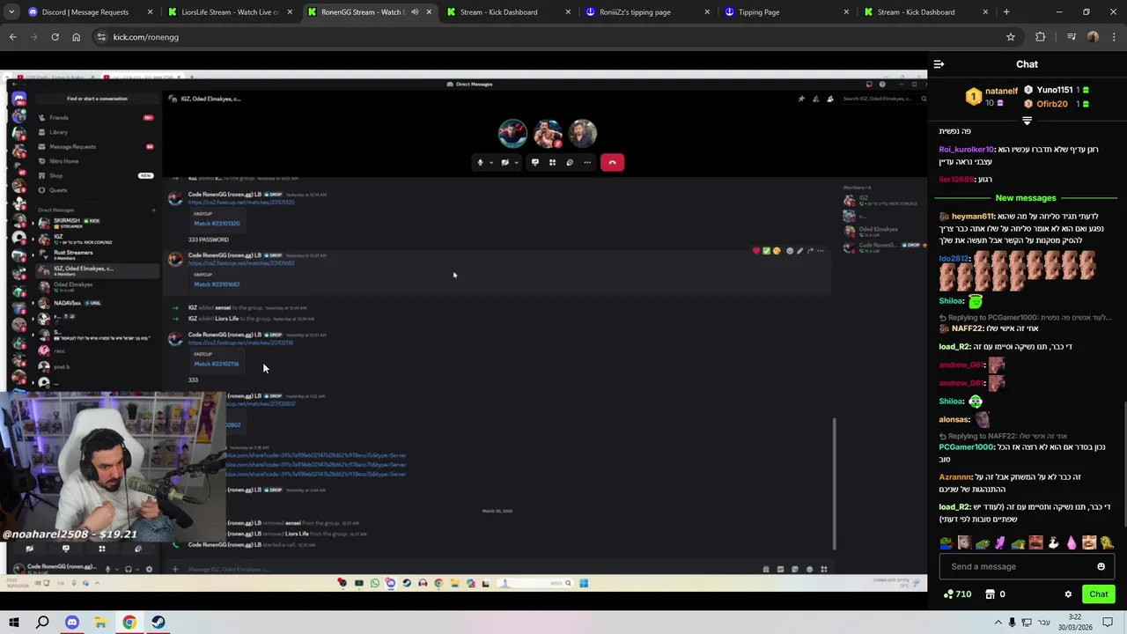Expand the gift leaderboard chevron
Screen dimensions: 1127x634
pyautogui.click(x=1027, y=121)
